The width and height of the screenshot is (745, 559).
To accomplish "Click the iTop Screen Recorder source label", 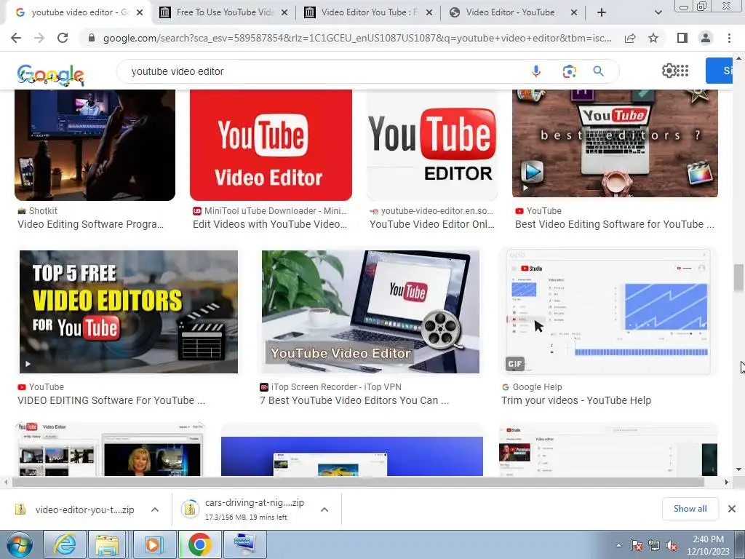I will (336, 387).
